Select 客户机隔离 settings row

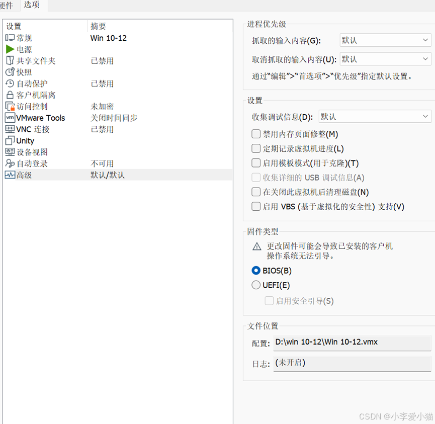click(x=118, y=95)
